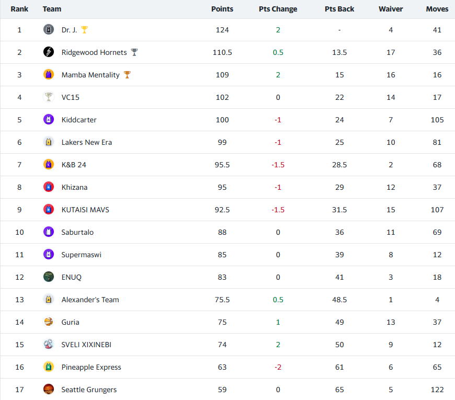Open the KUTAISI MAVS team link

click(x=85, y=210)
